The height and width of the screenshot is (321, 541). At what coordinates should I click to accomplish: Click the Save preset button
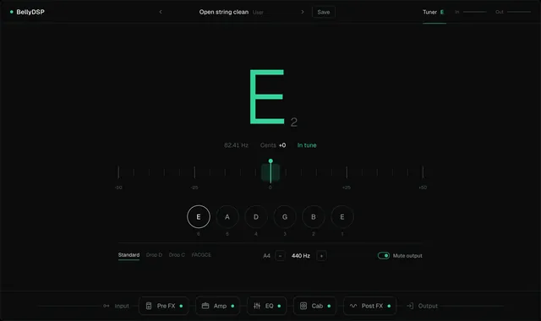(323, 12)
